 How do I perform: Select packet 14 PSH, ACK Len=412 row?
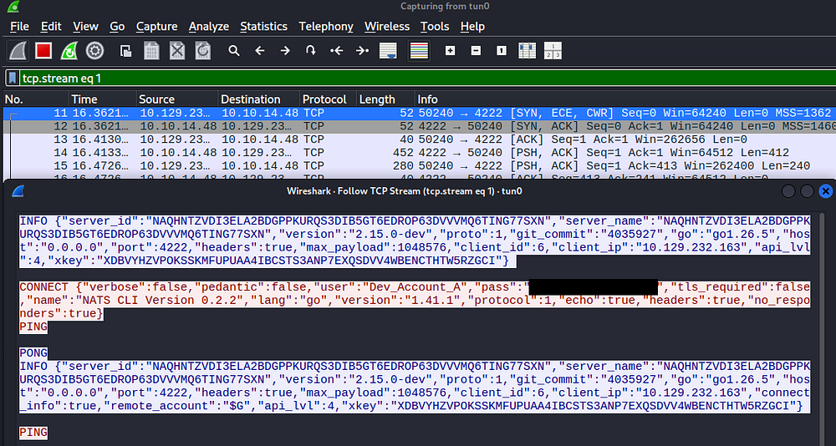(419, 152)
